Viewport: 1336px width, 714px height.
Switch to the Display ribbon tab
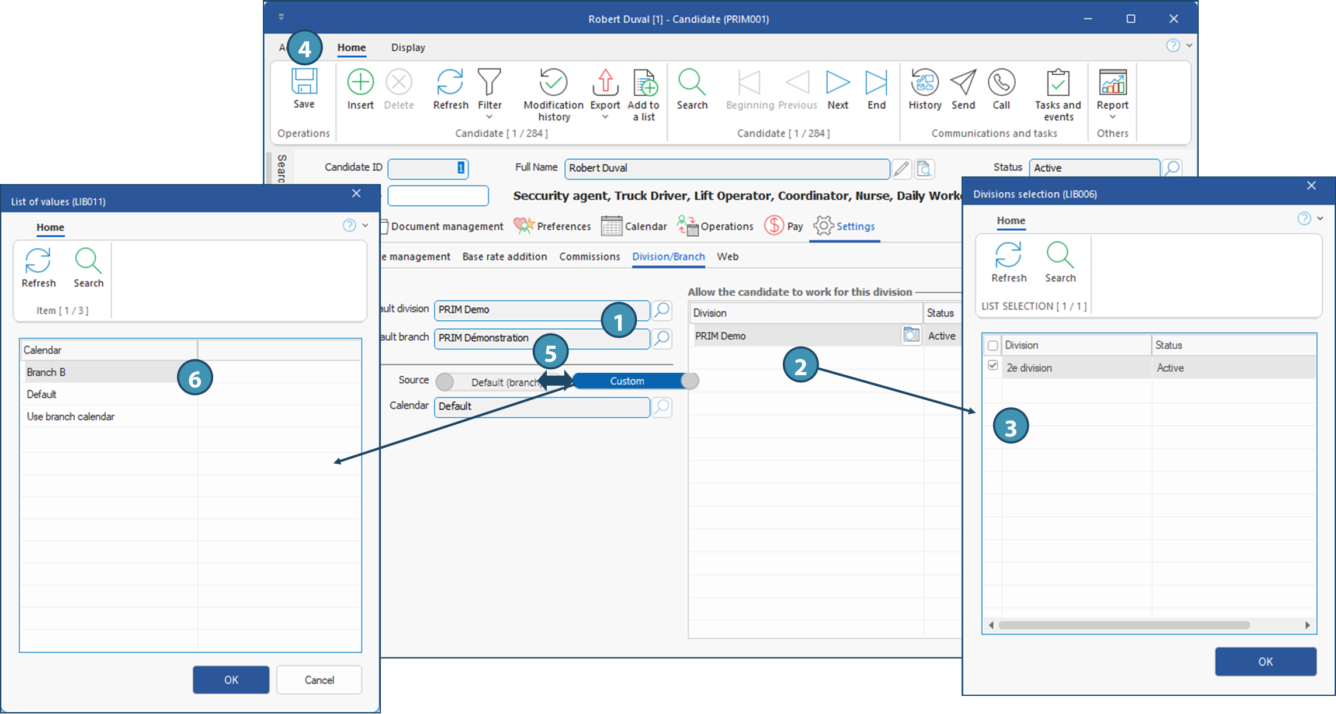[408, 47]
